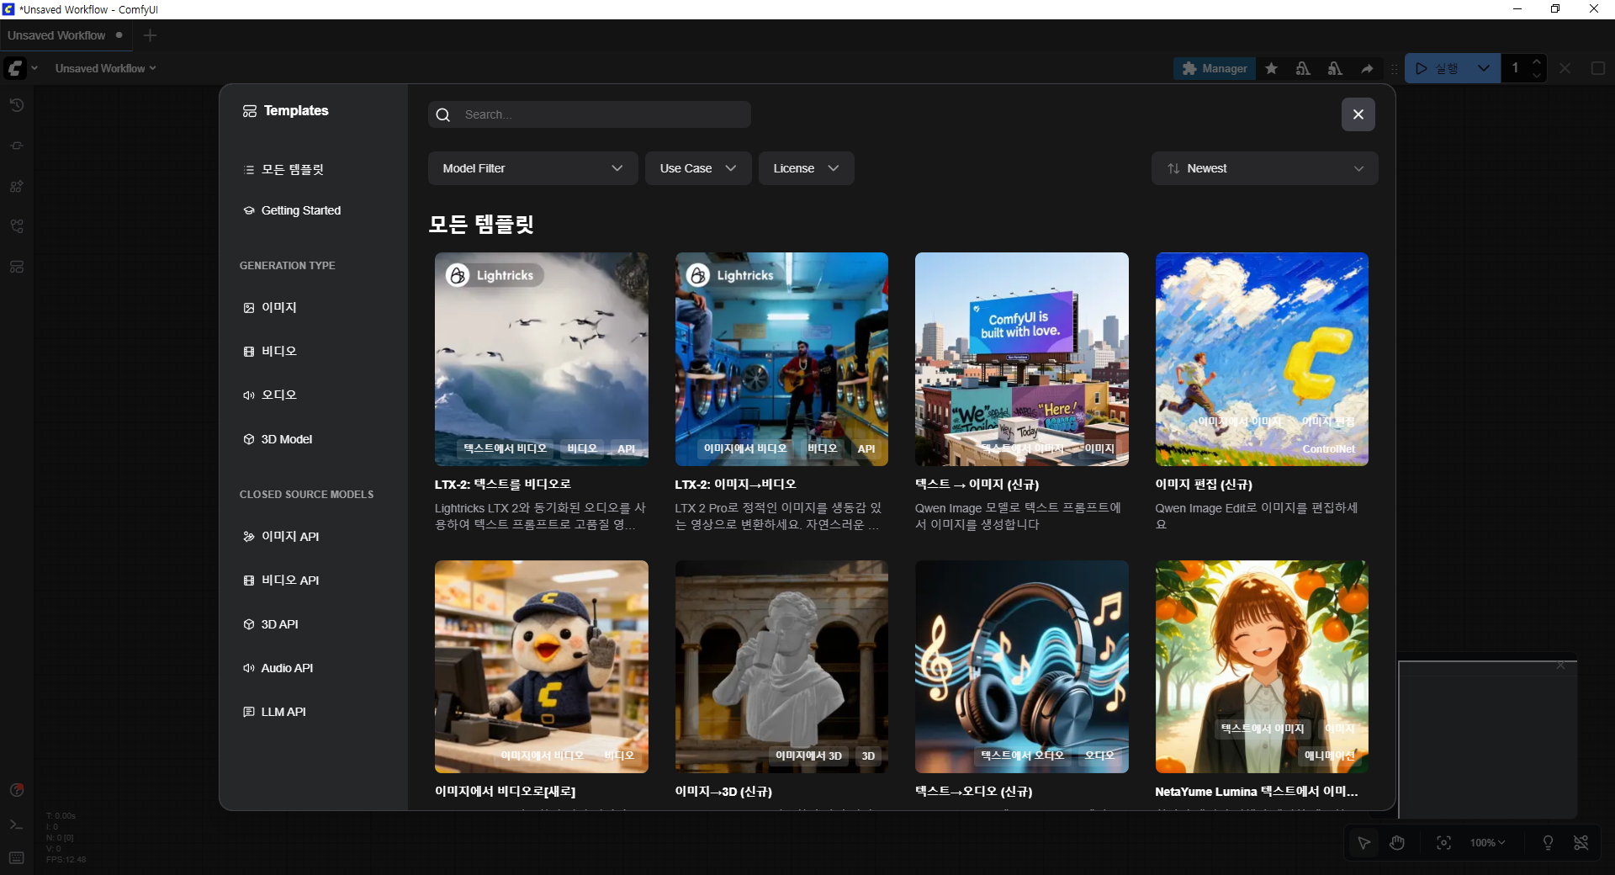Select Getting Started category

click(300, 210)
